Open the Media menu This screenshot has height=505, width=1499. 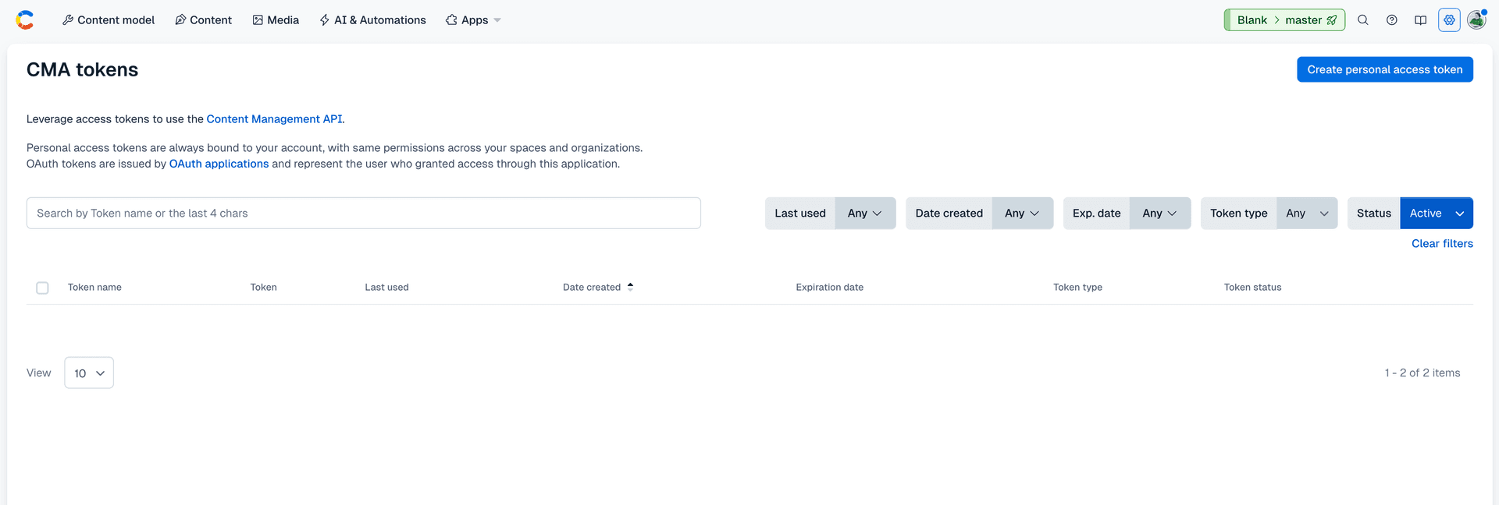tap(276, 20)
